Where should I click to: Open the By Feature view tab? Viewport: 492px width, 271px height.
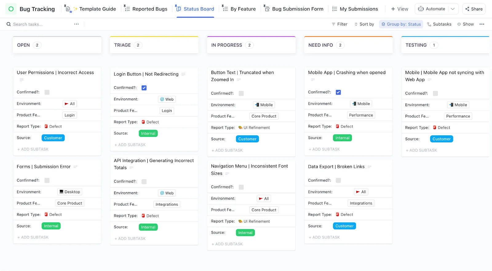point(239,9)
